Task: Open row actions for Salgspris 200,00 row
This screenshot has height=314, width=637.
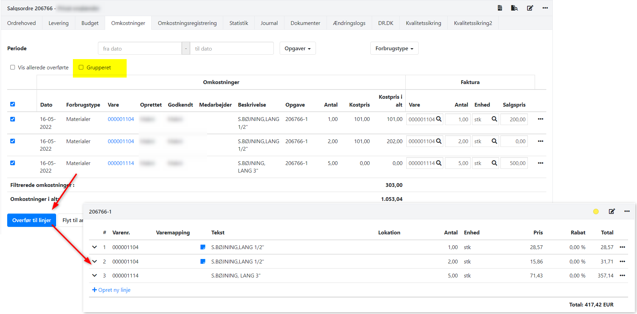Action: tap(540, 119)
